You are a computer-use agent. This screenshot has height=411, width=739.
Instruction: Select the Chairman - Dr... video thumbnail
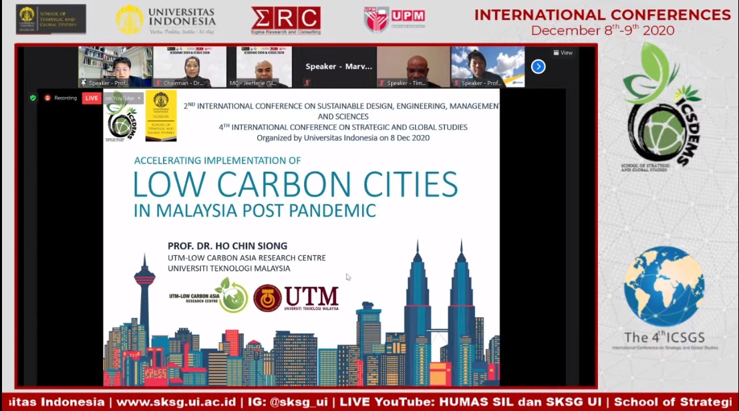tap(190, 66)
